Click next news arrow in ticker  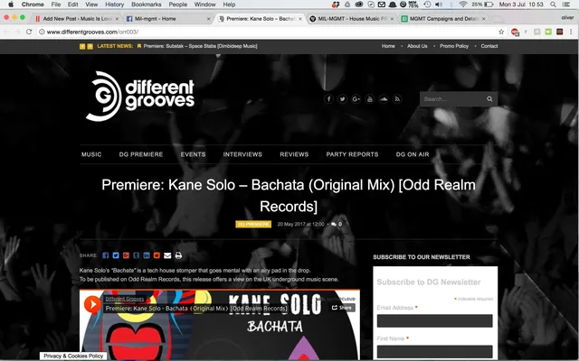(x=90, y=46)
